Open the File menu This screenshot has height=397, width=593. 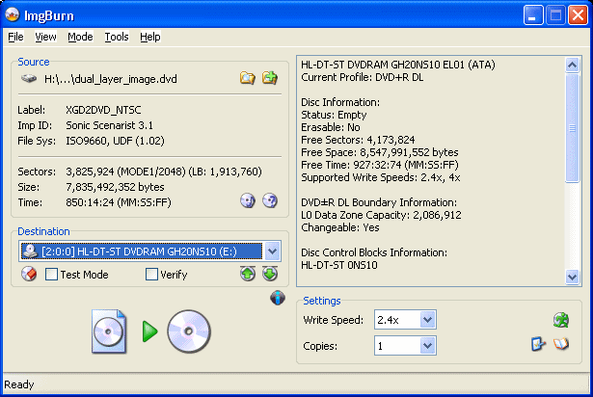[15, 37]
